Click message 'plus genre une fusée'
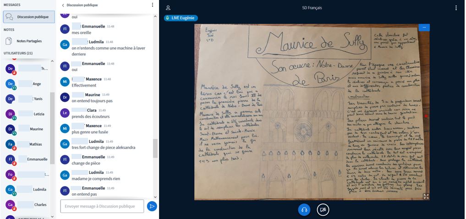466x219 pixels. (x=90, y=132)
